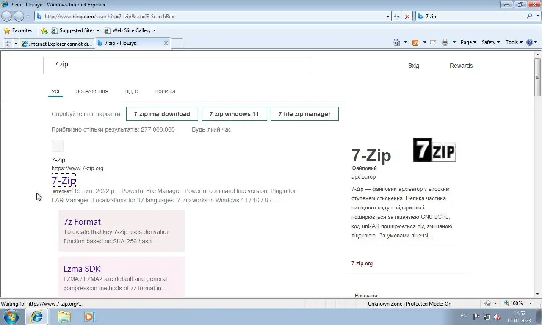Close the '7 zip - Пошук' tab
This screenshot has width=542, height=325.
tap(166, 43)
